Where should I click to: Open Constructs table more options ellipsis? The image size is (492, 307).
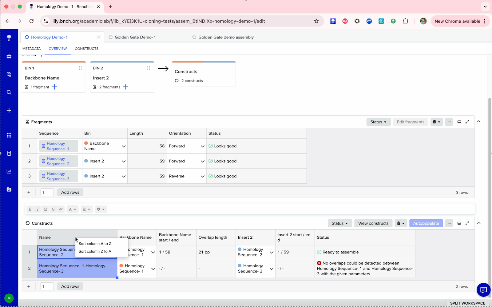tap(449, 223)
